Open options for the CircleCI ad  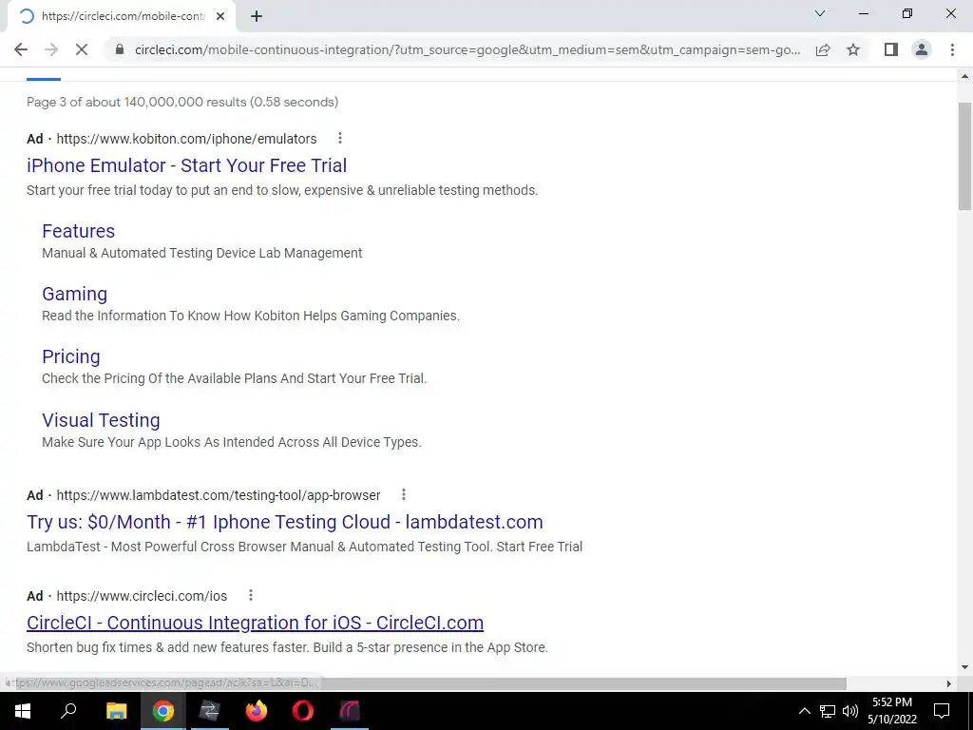(251, 595)
